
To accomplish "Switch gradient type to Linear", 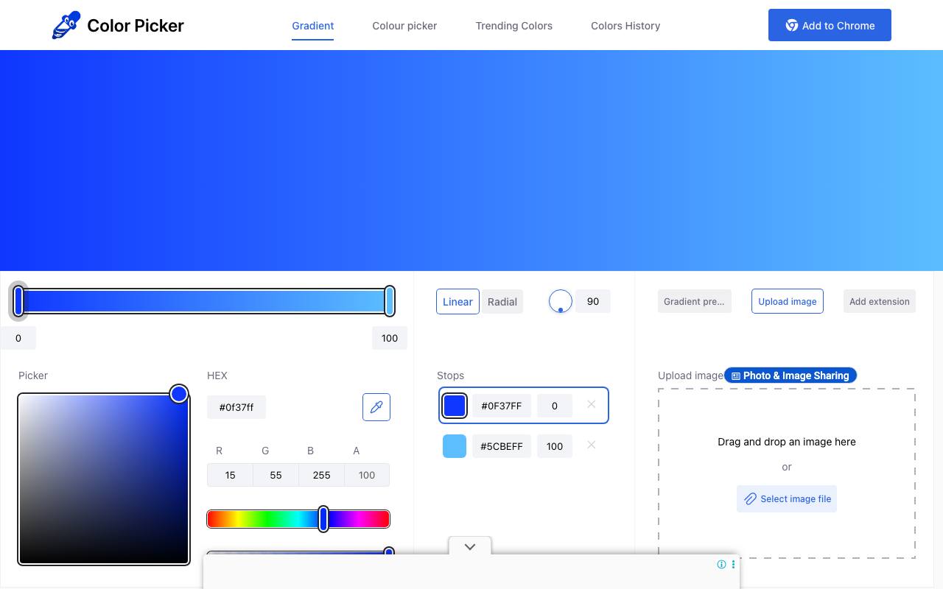I will coord(458,302).
